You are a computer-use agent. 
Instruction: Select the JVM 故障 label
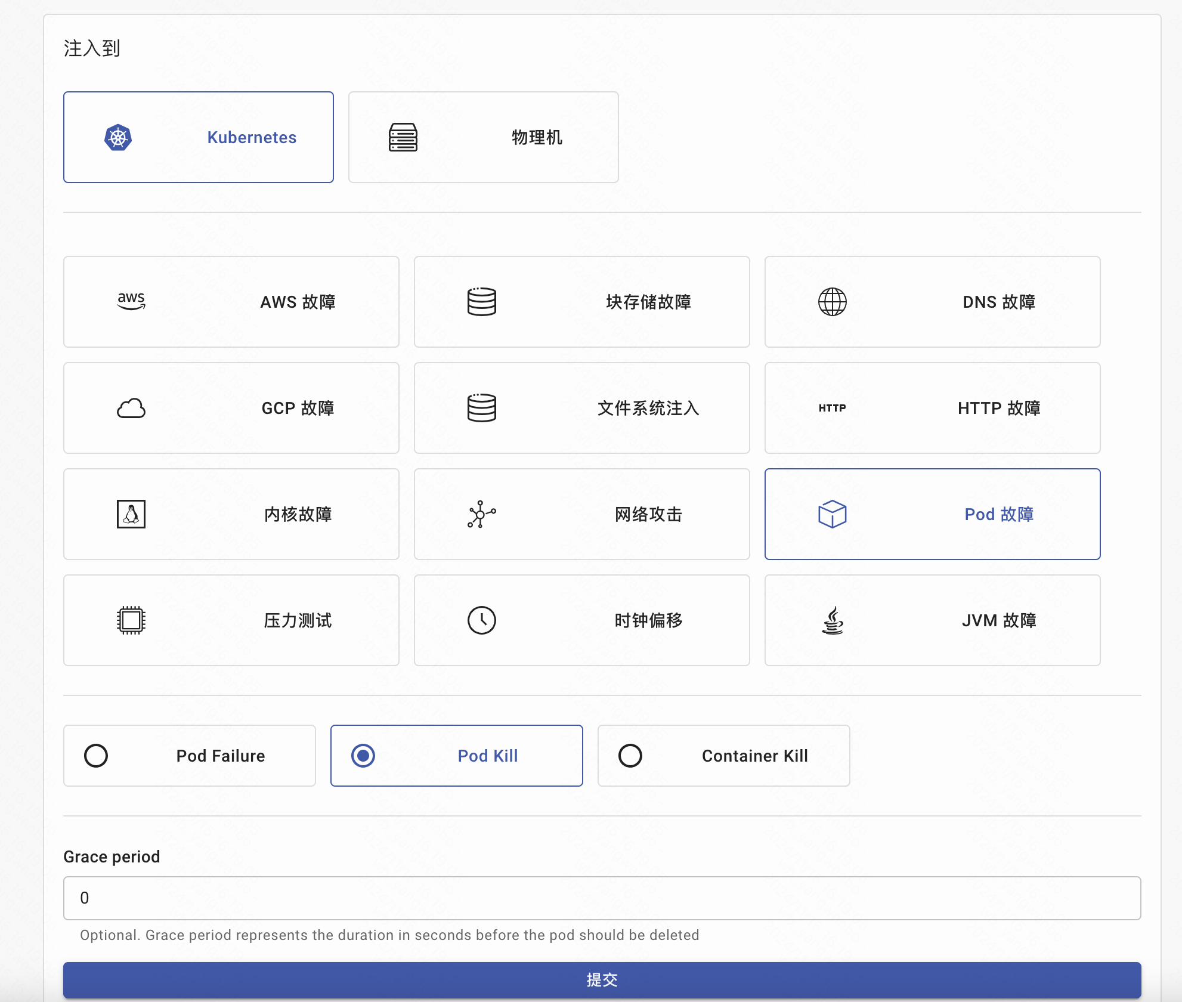coord(1000,620)
